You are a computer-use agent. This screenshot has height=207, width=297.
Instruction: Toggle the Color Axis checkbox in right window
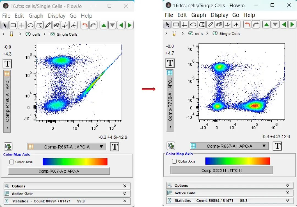174,161
